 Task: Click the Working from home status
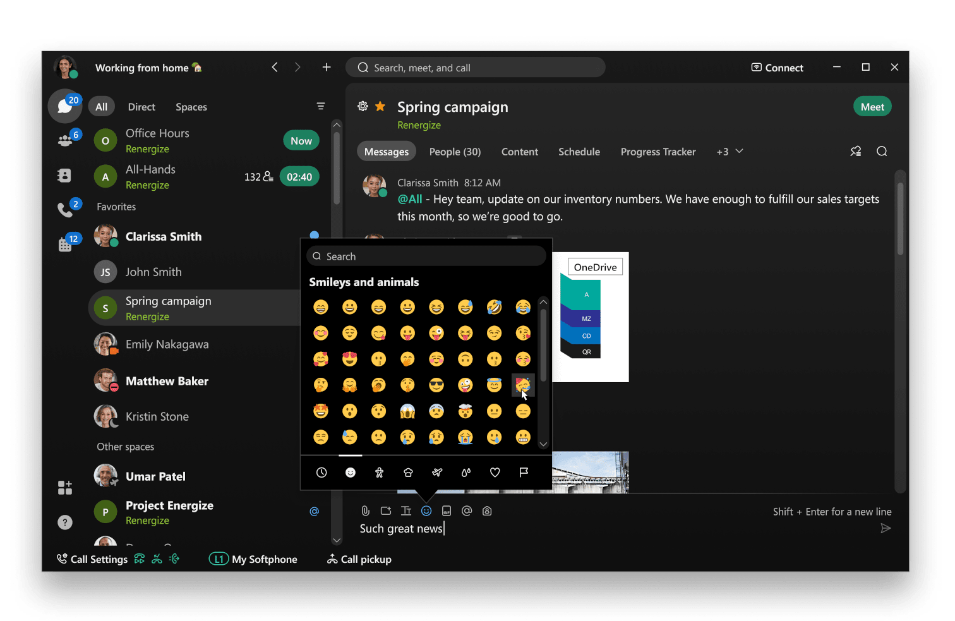[x=148, y=68]
